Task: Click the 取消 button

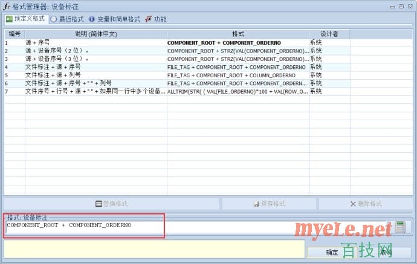Action: pyautogui.click(x=386, y=253)
